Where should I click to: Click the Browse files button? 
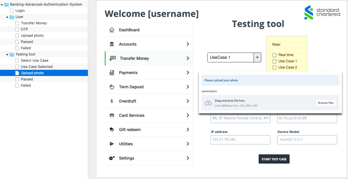pyautogui.click(x=325, y=103)
